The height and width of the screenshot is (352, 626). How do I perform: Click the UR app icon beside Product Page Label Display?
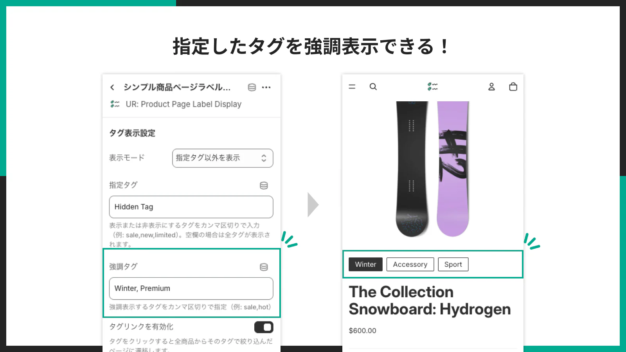click(x=114, y=104)
